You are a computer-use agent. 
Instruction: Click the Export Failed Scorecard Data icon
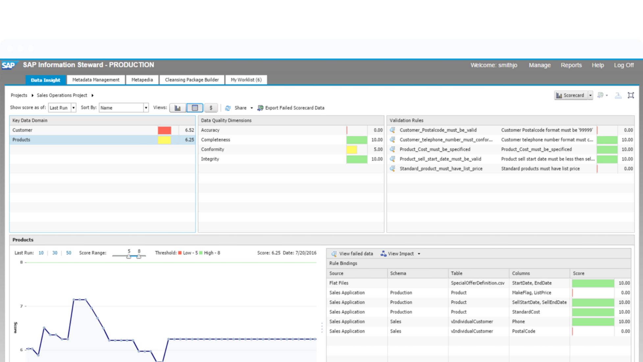point(260,108)
